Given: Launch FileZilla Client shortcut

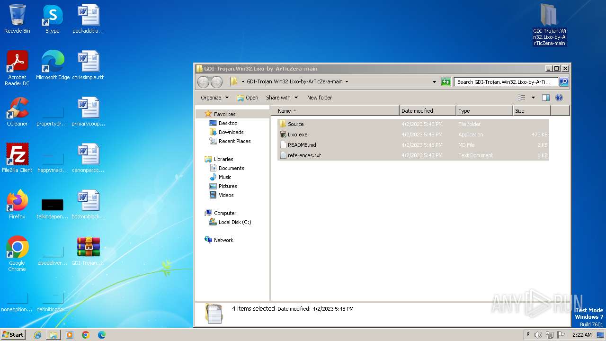Looking at the screenshot, I should (x=17, y=158).
